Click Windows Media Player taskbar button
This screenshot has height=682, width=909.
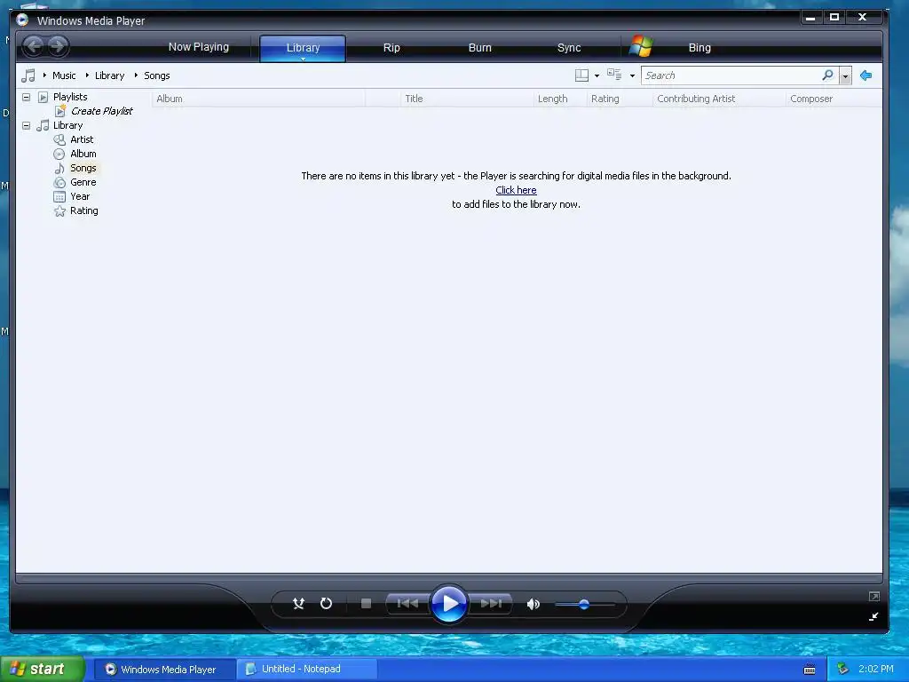(164, 670)
